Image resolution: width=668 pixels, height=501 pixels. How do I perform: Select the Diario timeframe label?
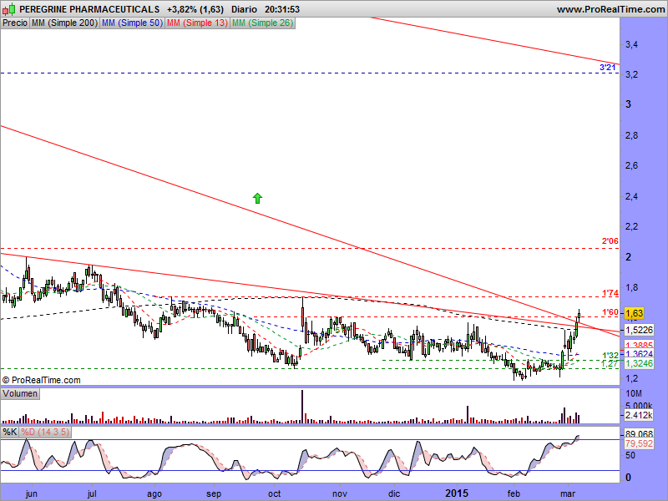pyautogui.click(x=244, y=9)
